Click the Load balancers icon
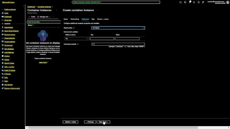The height and width of the screenshot is (129, 230). (3, 52)
